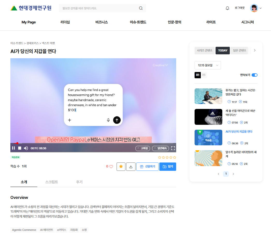Viewport: 271px width, 241px height.
Task: Select the thumbnail list view icon
Action: 197,75
